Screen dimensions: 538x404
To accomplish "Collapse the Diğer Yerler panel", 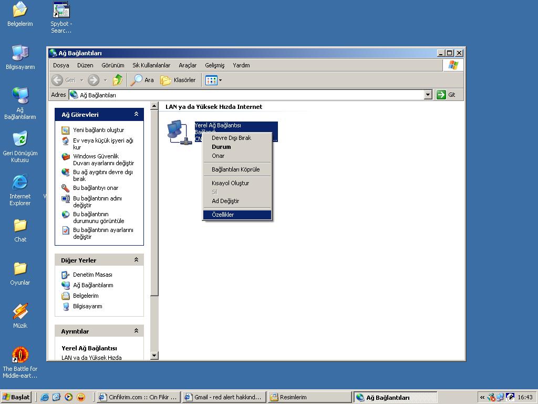I will point(136,260).
